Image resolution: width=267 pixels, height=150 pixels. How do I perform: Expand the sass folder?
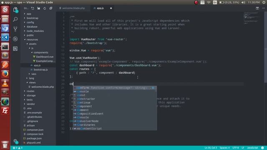(x=34, y=74)
